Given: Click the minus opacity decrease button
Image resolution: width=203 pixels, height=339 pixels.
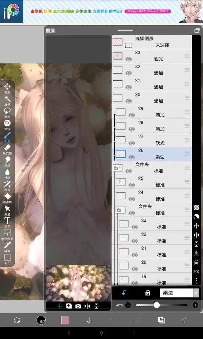Looking at the screenshot, I should (x=128, y=305).
